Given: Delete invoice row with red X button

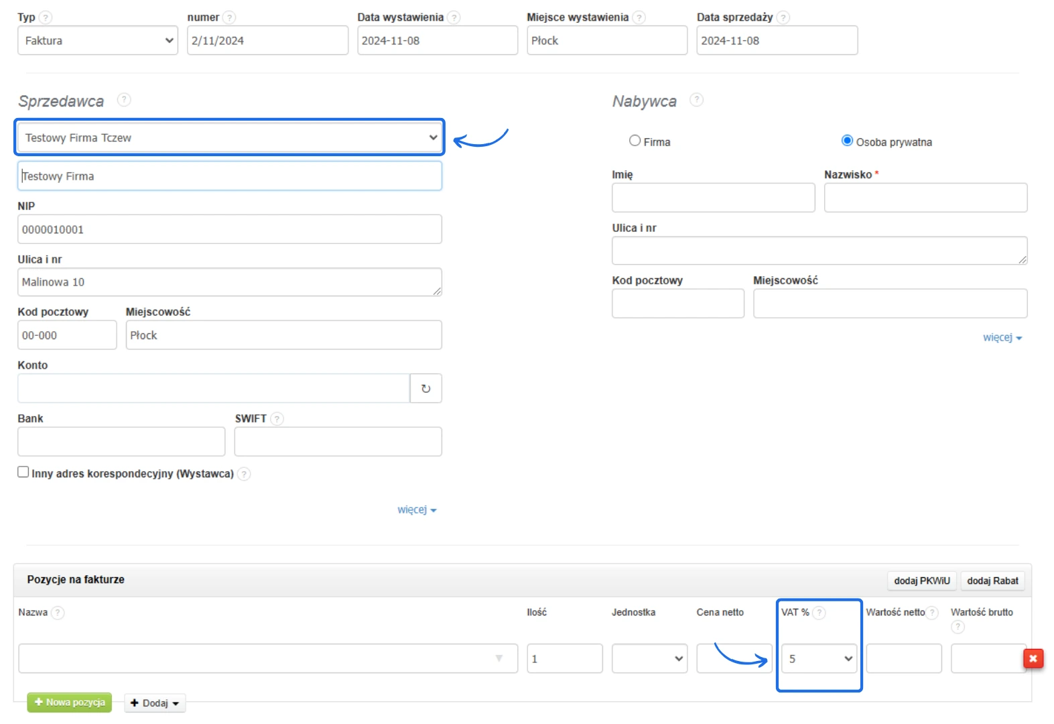Looking at the screenshot, I should coord(1033,659).
